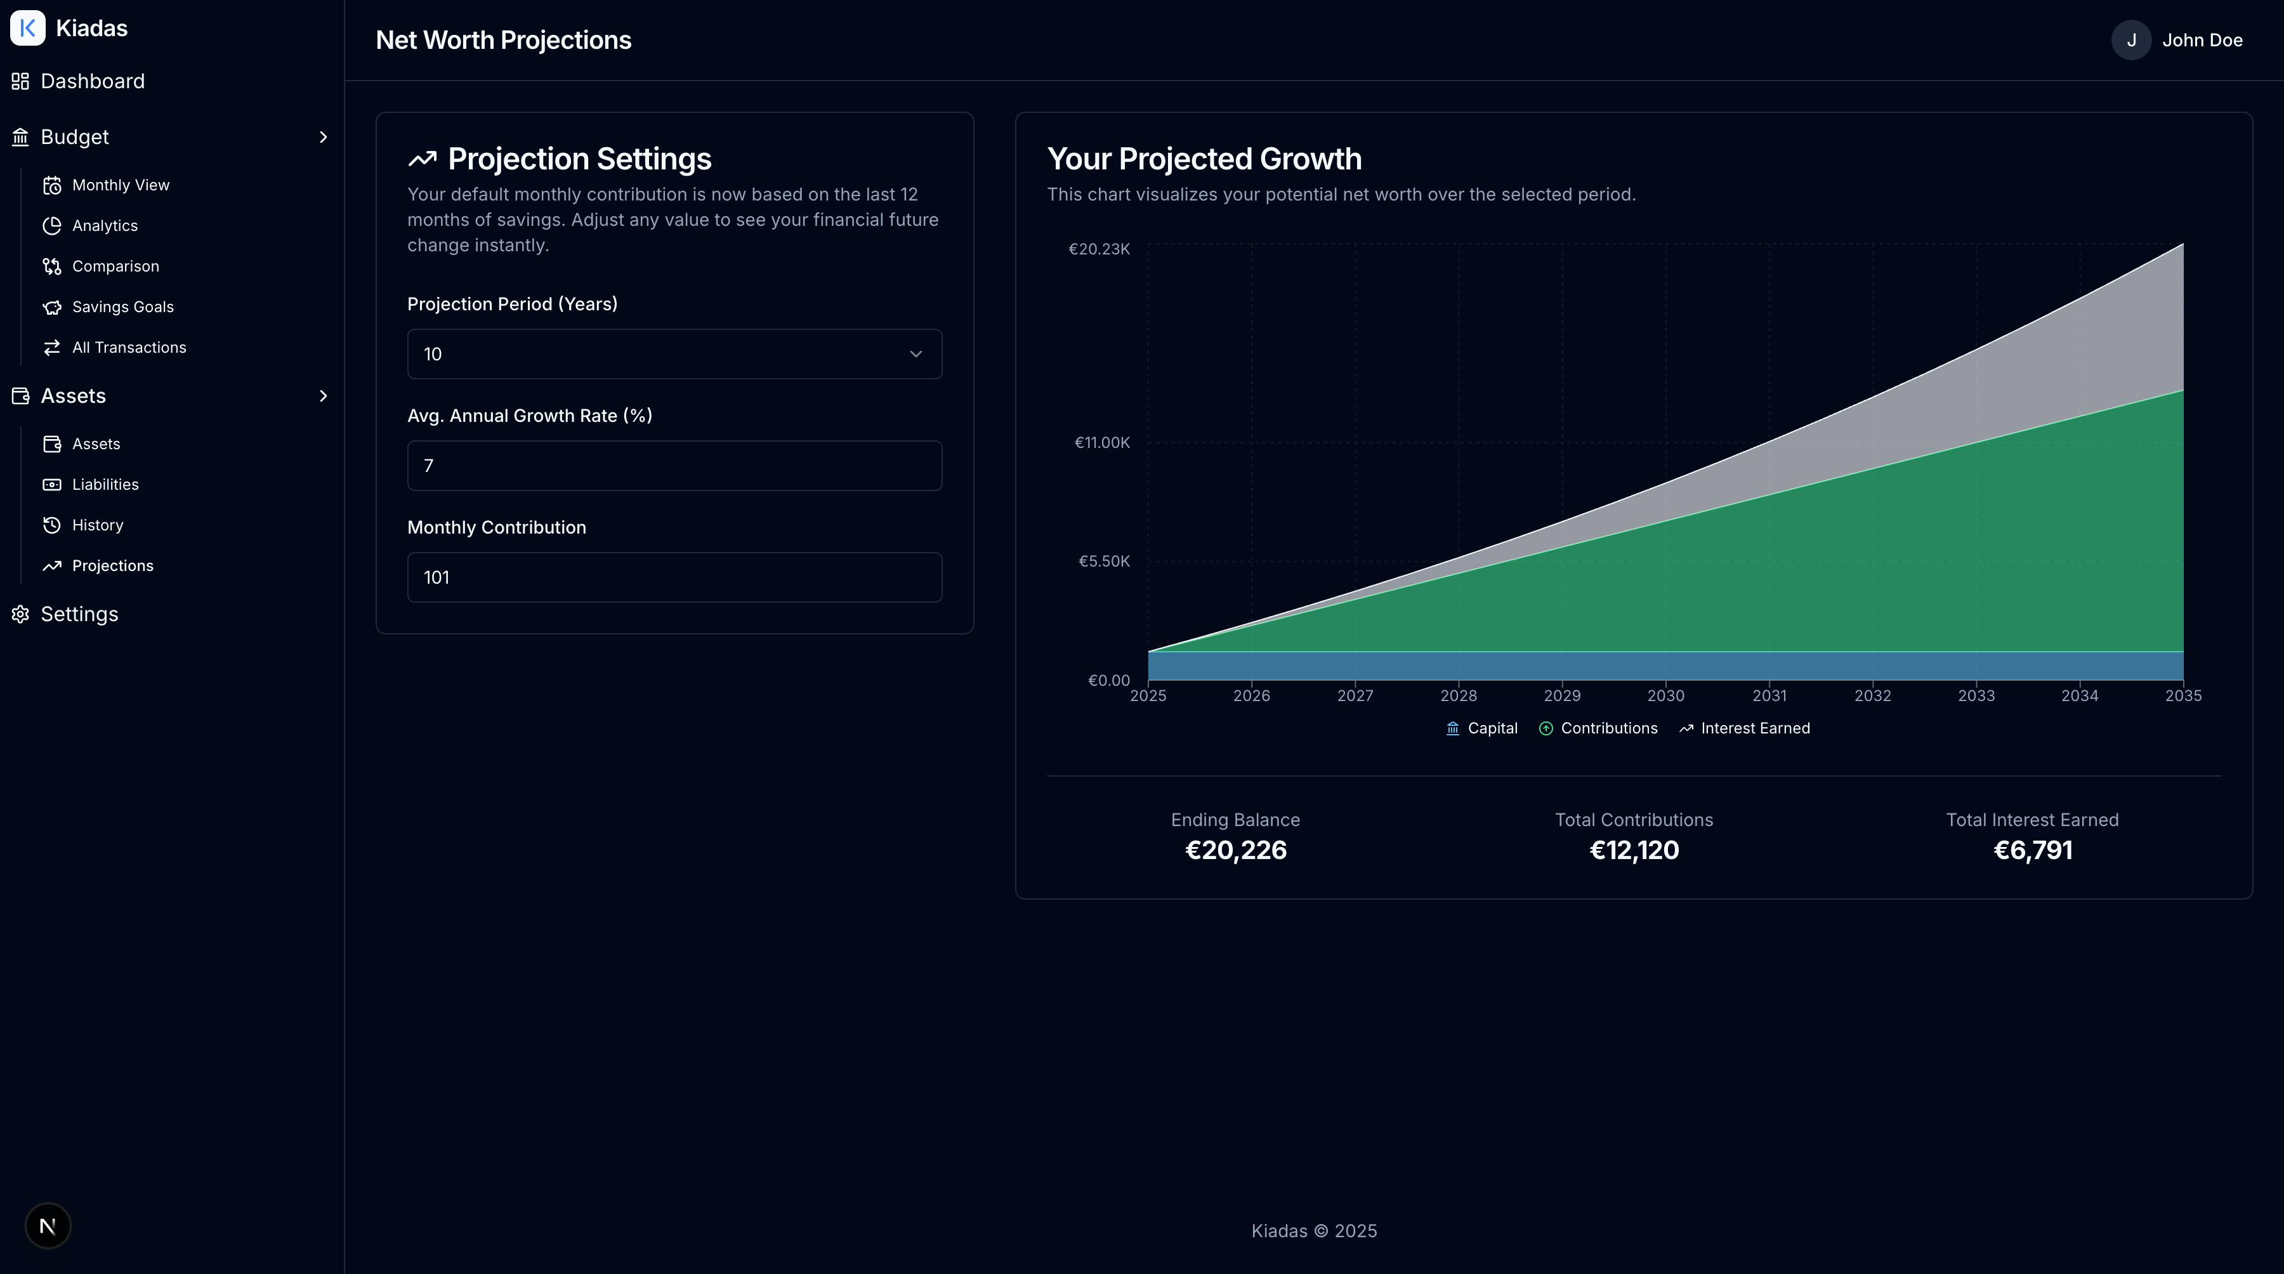Toggle Interest Earned in the legend

(x=1743, y=728)
